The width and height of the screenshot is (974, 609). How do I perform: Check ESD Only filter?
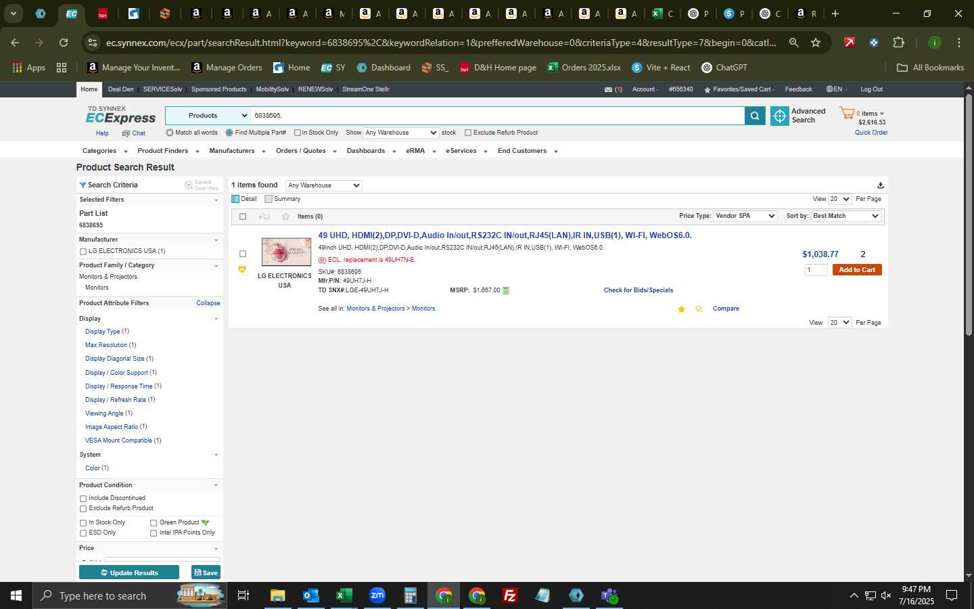(83, 533)
